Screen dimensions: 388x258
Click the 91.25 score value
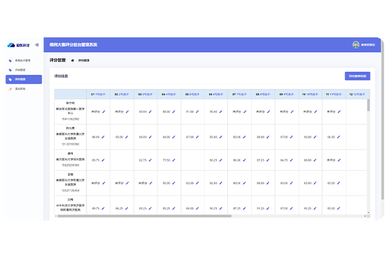click(x=261, y=208)
